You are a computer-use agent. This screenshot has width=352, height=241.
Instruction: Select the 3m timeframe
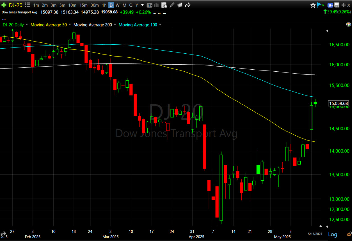coord(54,5)
